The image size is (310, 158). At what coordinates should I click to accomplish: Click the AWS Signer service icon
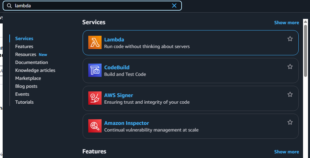tap(95, 98)
